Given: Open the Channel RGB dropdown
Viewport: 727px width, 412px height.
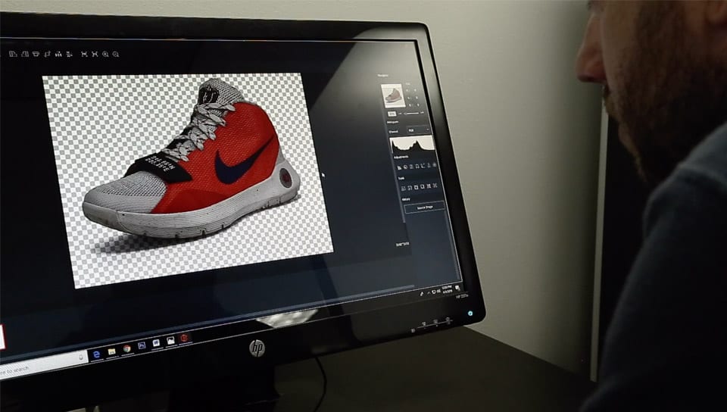Looking at the screenshot, I should (x=419, y=130).
